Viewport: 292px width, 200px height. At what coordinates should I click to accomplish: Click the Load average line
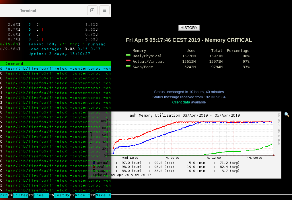65,49
